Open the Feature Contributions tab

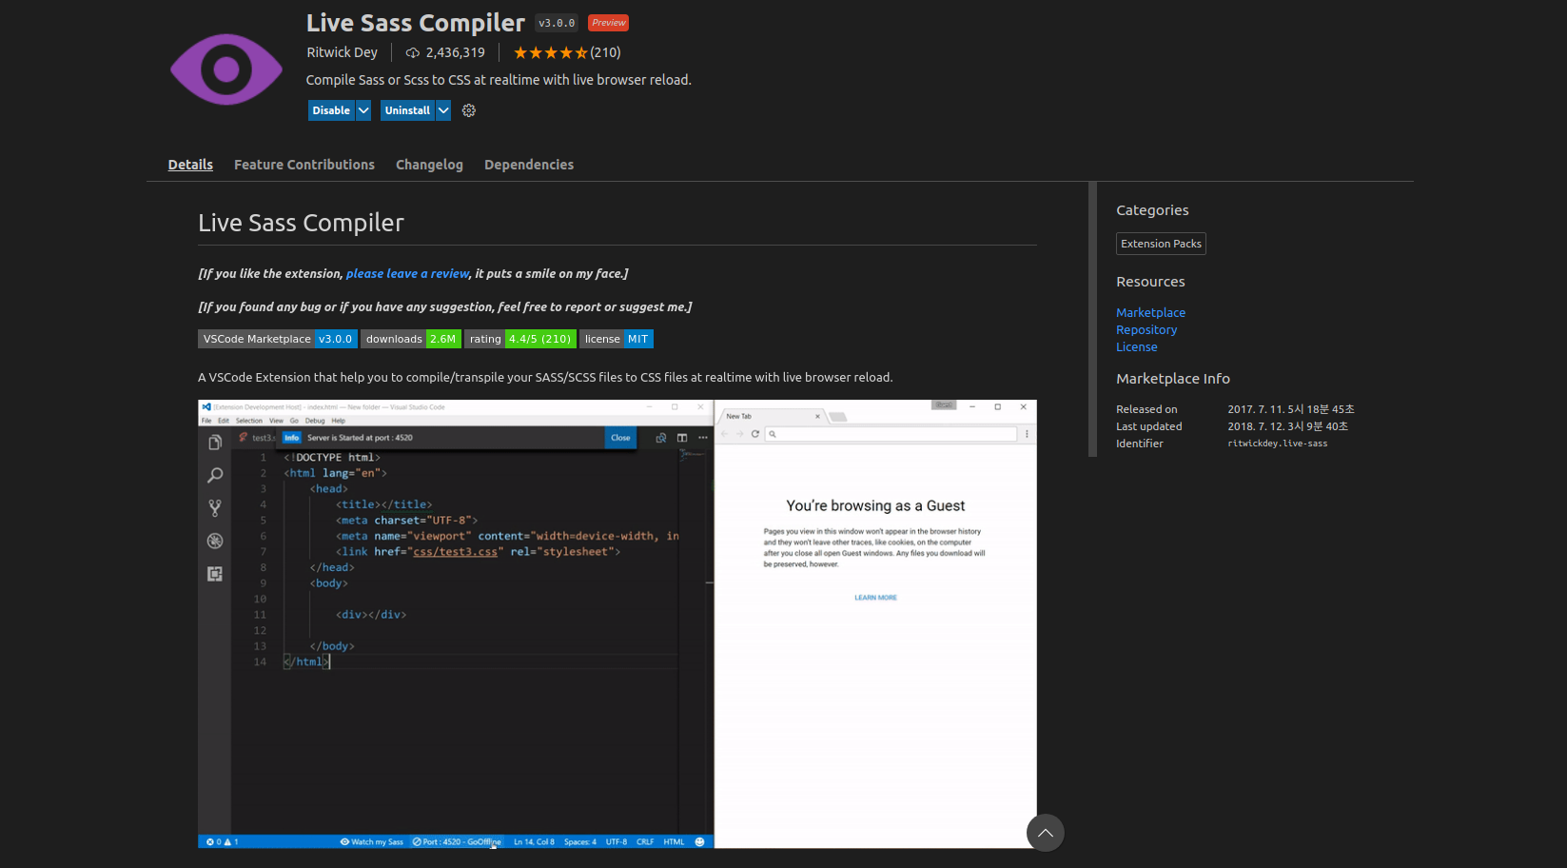tap(304, 165)
